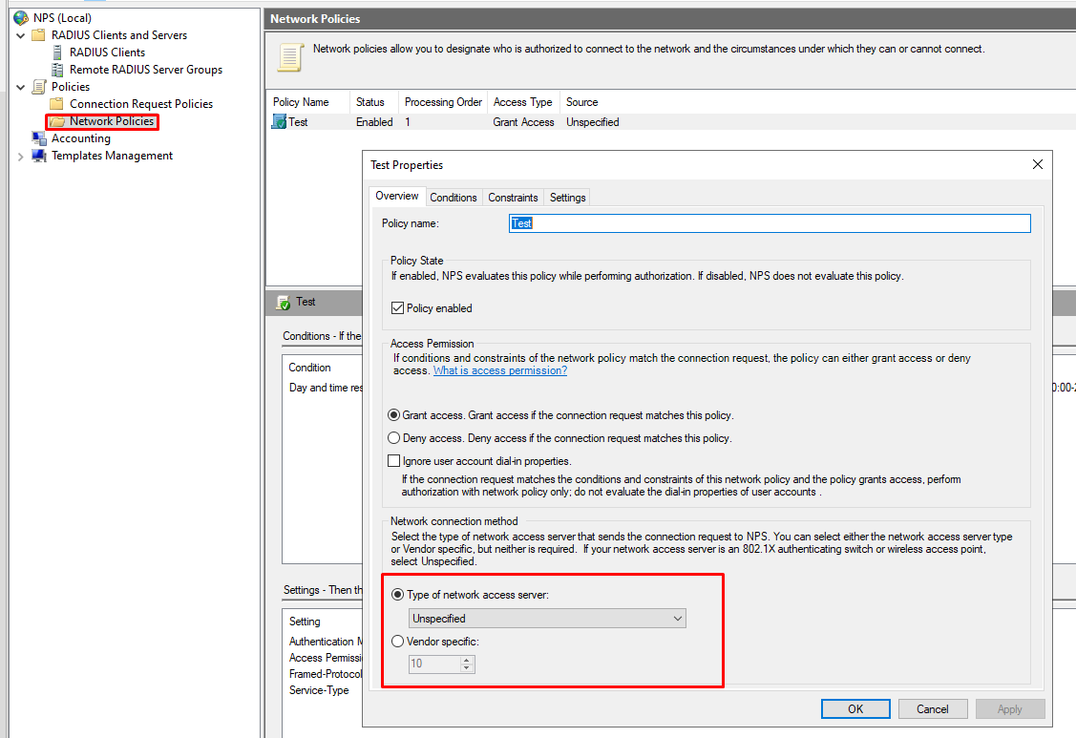The image size is (1076, 738).
Task: Switch to the Conditions tab
Action: [x=453, y=198]
